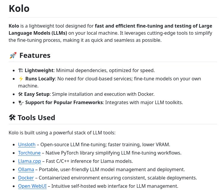Click the bold Runs Locally label
This screenshot has width=223, height=194.
pos(40,79)
